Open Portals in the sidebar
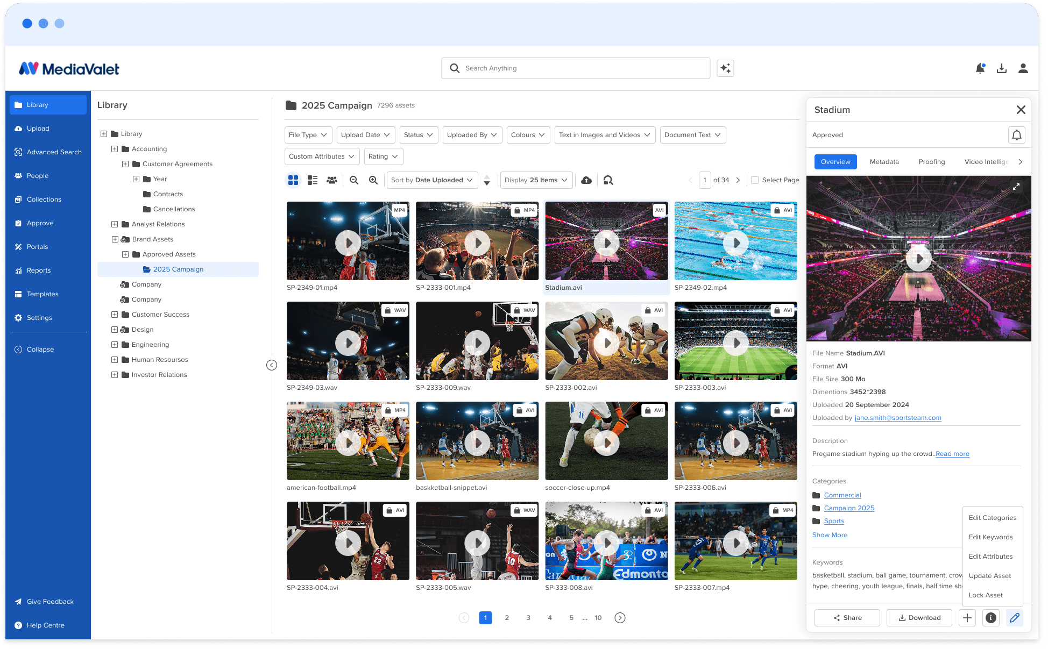The width and height of the screenshot is (1048, 649). tap(48, 247)
